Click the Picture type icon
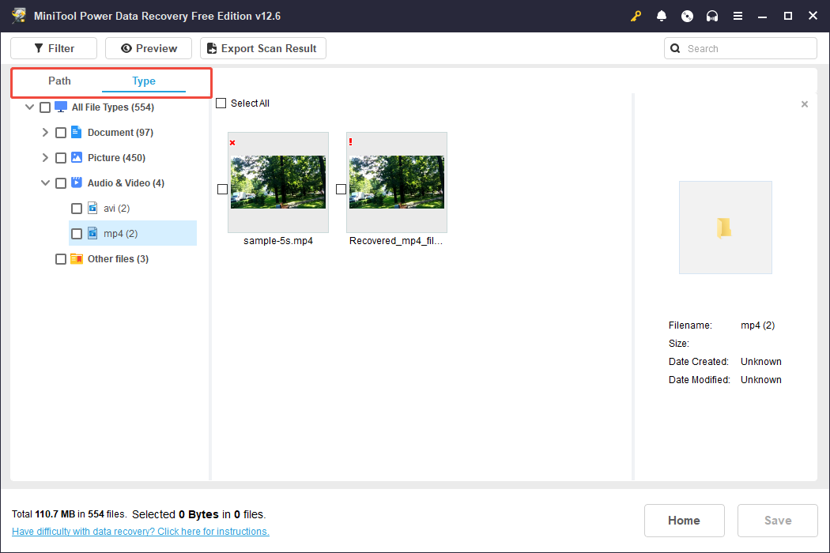Screen dimensions: 830x553 76,157
